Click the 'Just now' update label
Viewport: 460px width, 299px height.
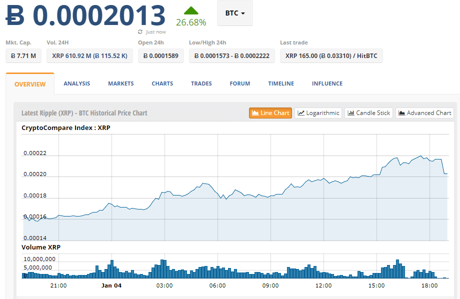pyautogui.click(x=156, y=32)
